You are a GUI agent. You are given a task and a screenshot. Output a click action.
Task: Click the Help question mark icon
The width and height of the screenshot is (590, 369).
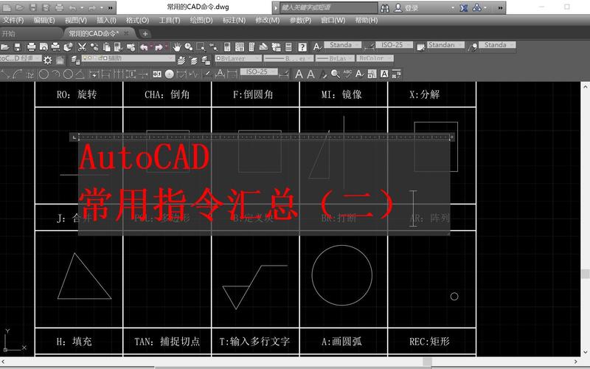coord(302,46)
